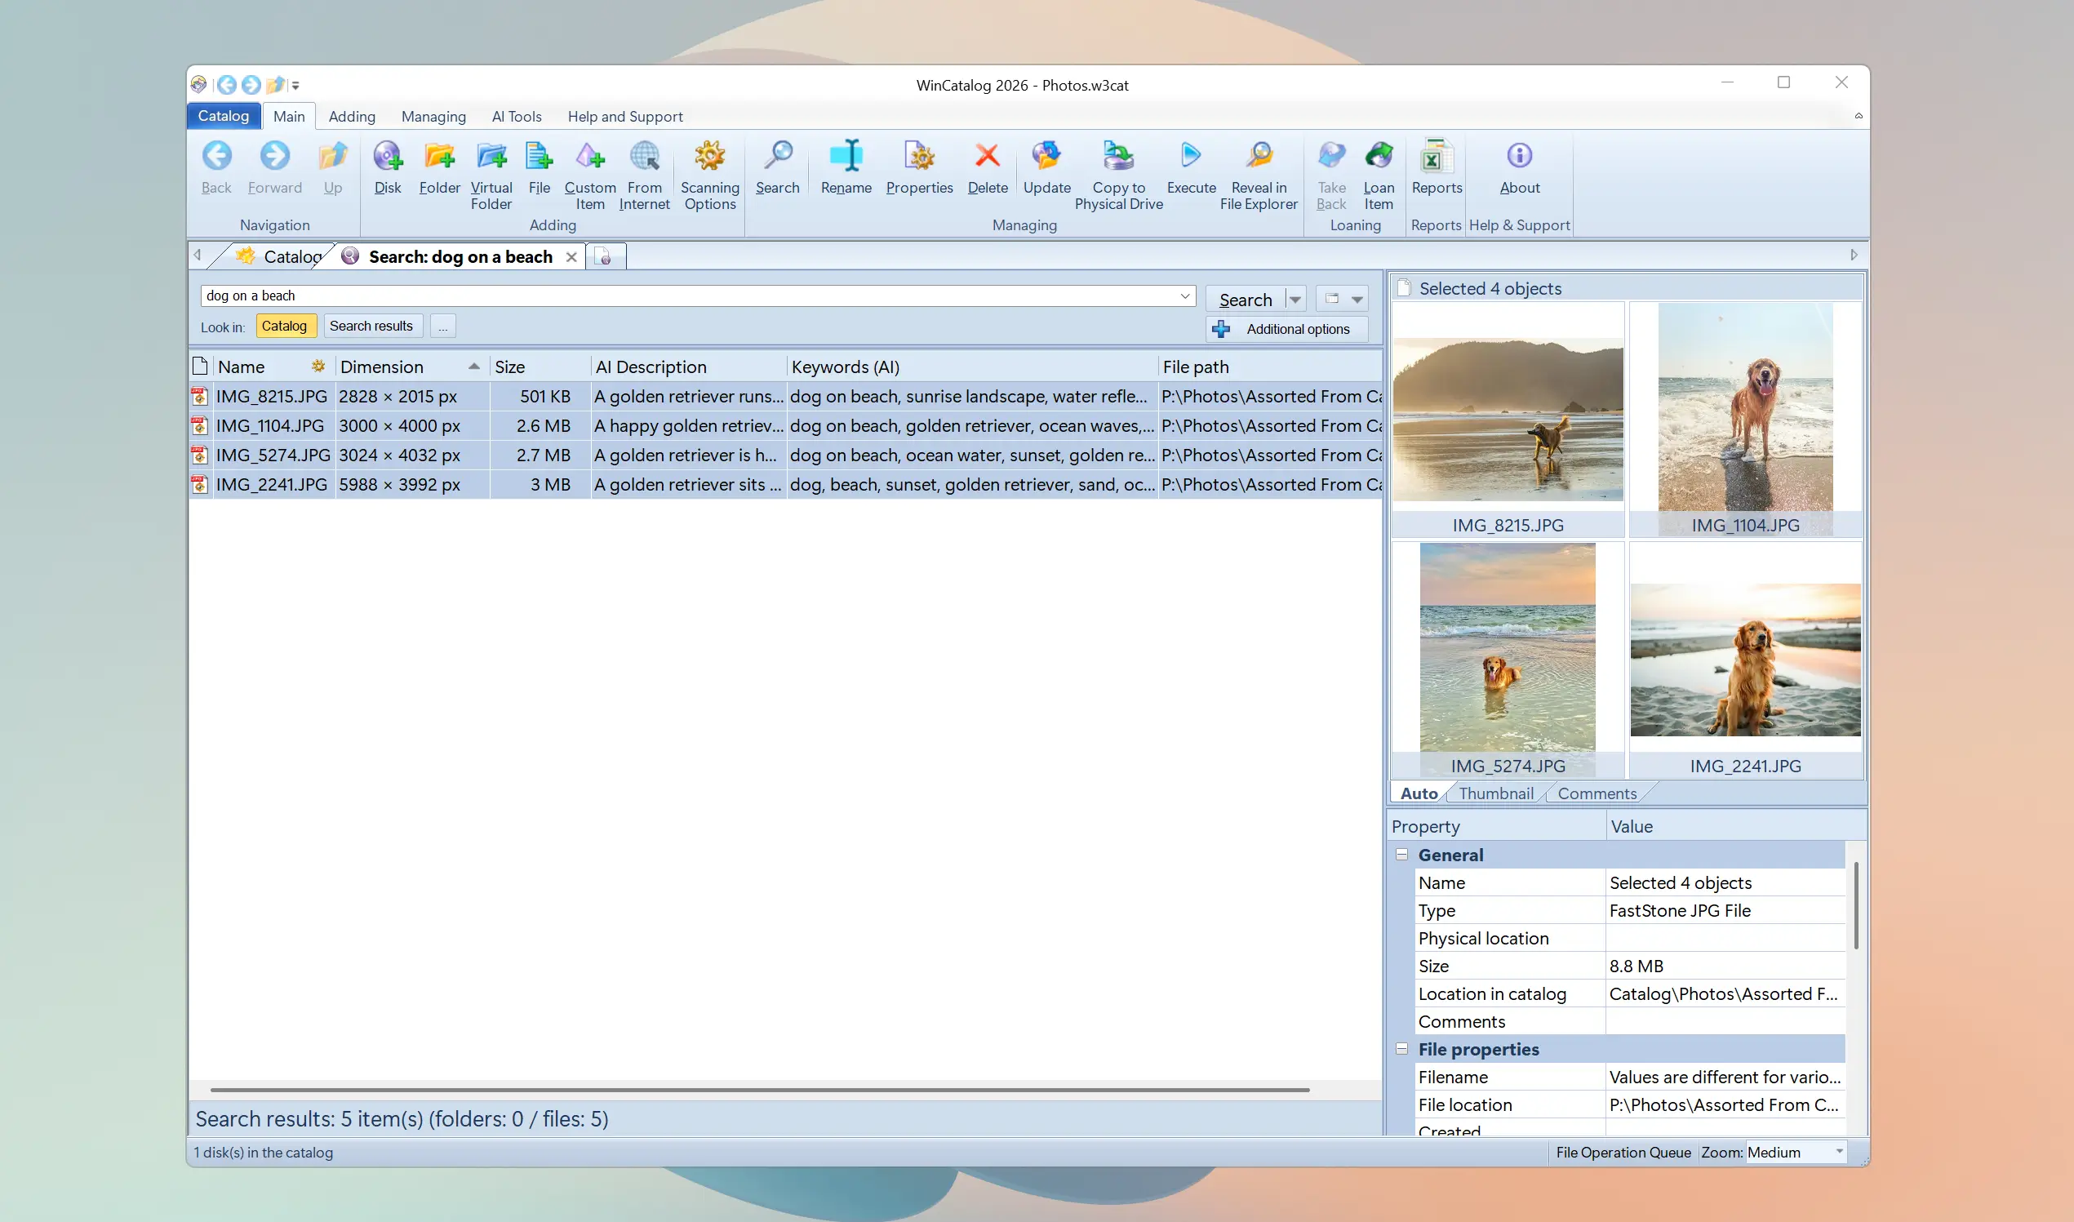
Task: Collapse the ribbon with the chevron
Action: click(x=1858, y=116)
